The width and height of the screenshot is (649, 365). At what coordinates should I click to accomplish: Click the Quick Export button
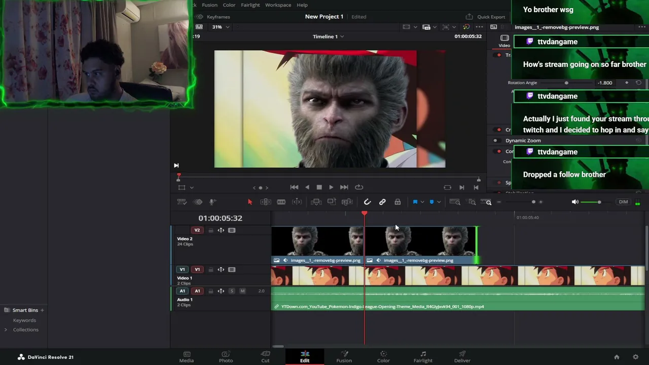click(x=485, y=17)
